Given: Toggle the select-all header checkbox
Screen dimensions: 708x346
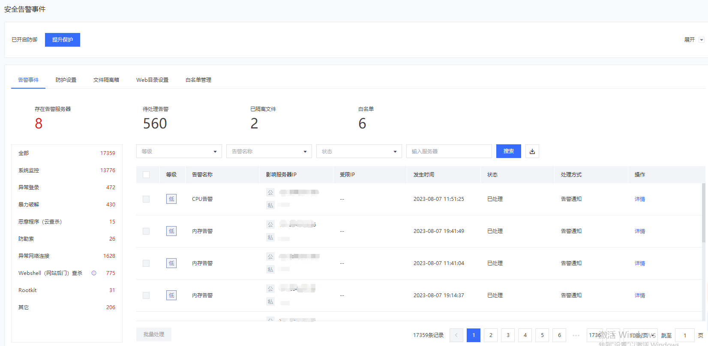Looking at the screenshot, I should (146, 175).
